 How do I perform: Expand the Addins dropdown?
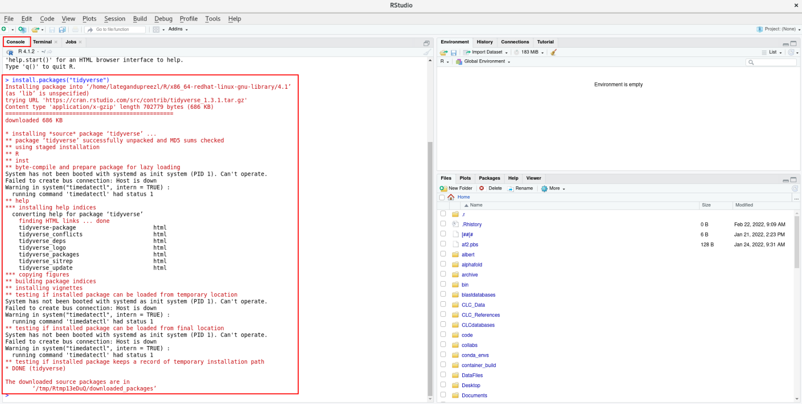tap(178, 29)
